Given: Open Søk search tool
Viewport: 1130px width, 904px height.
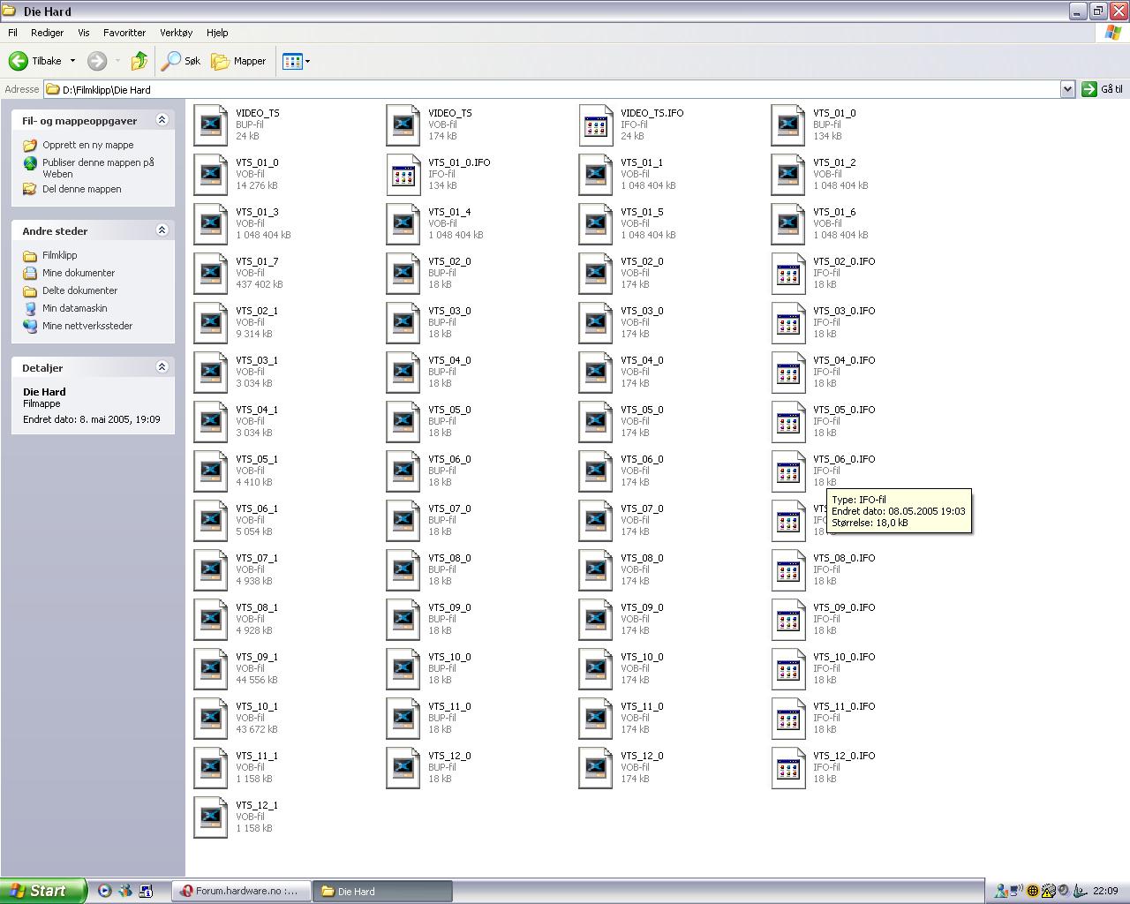Looking at the screenshot, I should [181, 61].
